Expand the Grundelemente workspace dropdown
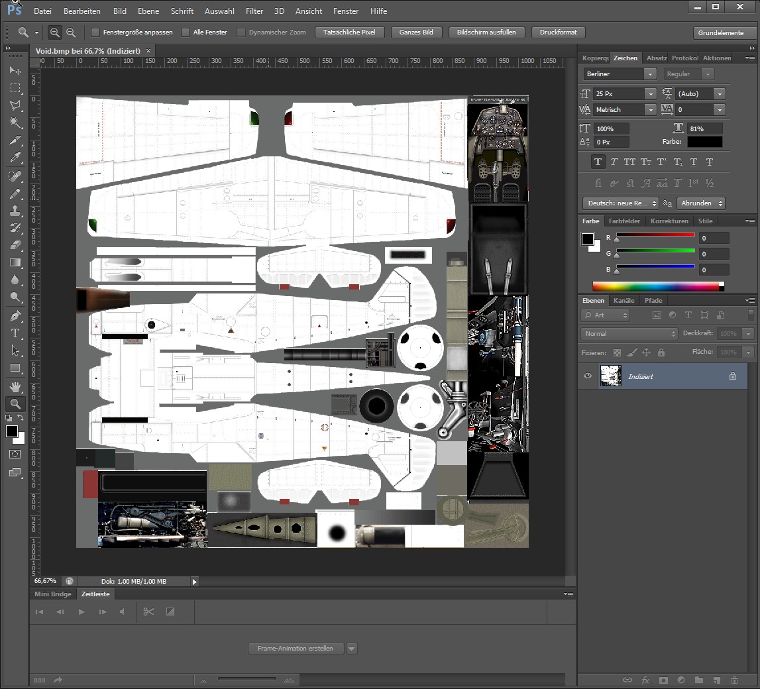Screen dimensions: 760x689 click(721, 32)
